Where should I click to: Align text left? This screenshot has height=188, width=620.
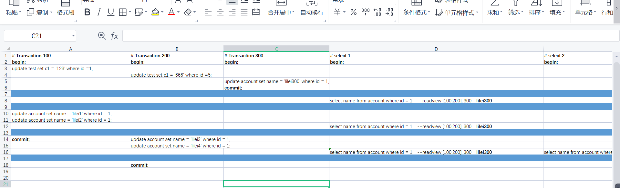point(208,12)
